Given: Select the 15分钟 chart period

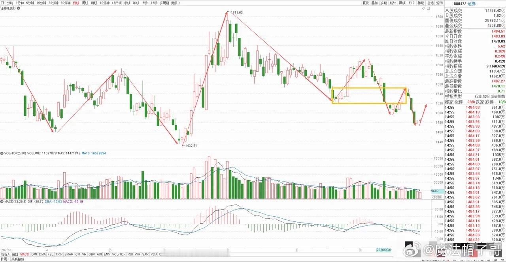Looking at the screenshot, I should (41, 3).
